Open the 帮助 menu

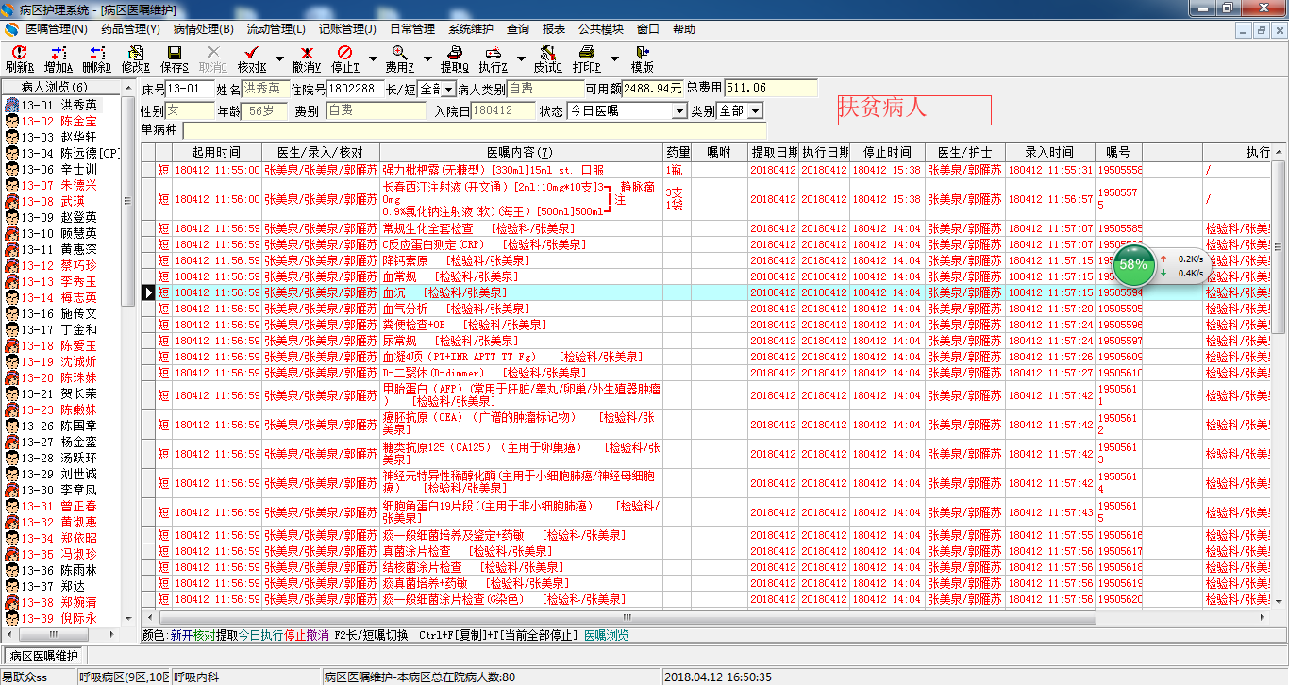pos(684,29)
